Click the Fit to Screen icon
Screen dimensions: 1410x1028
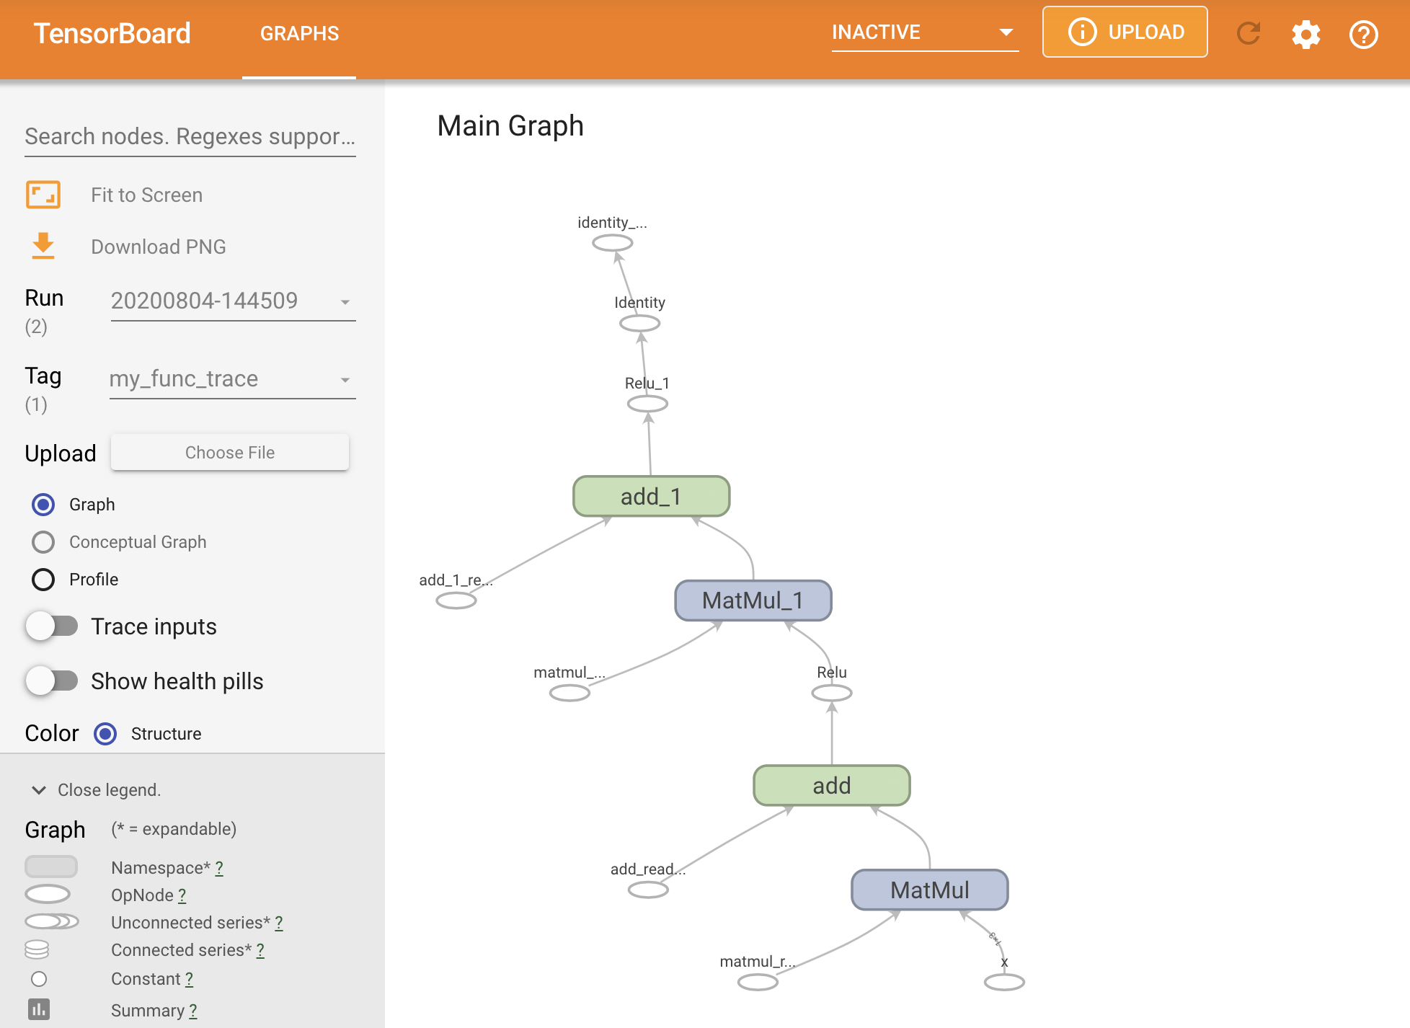[45, 195]
